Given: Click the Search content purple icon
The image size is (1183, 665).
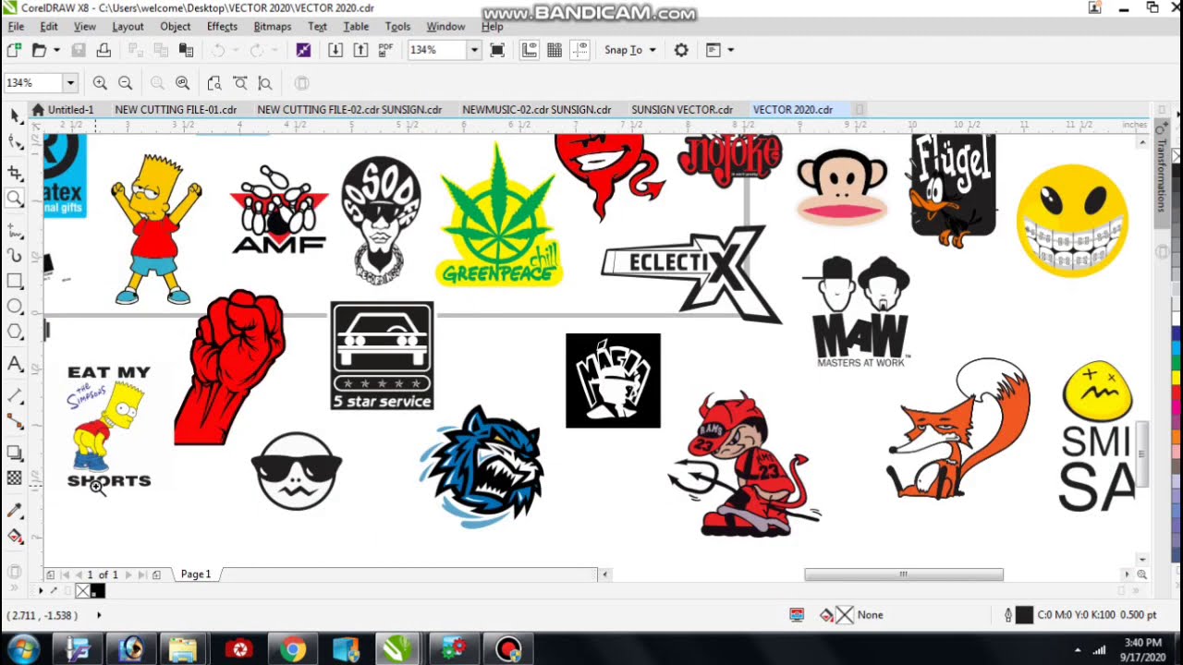Looking at the screenshot, I should 303,50.
